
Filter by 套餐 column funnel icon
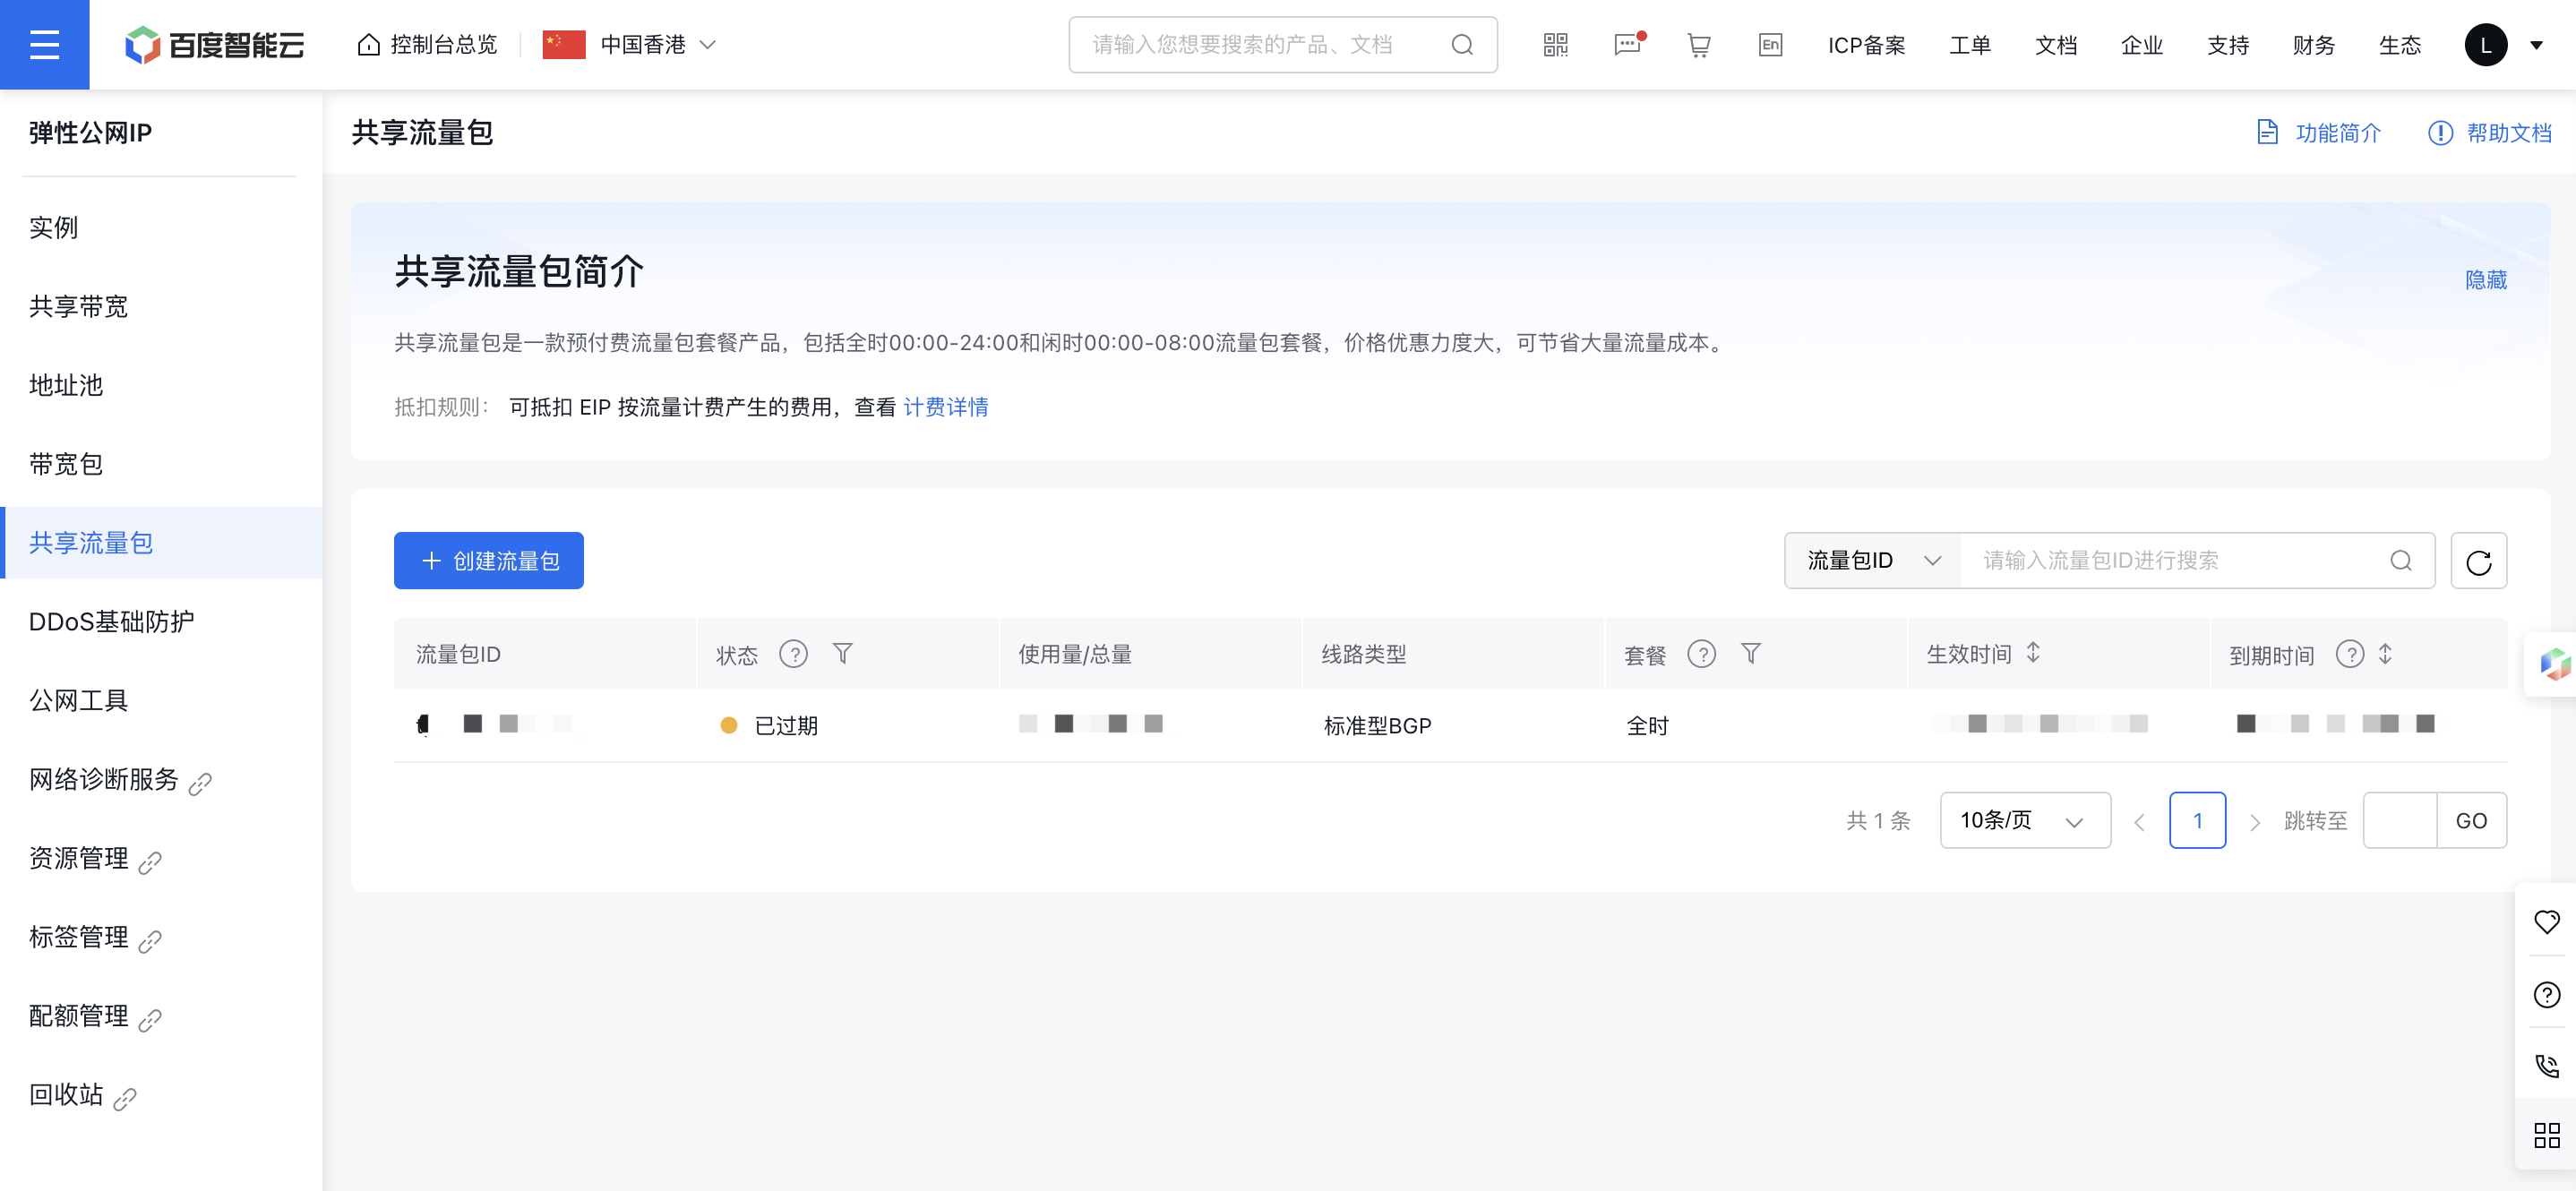(1750, 654)
